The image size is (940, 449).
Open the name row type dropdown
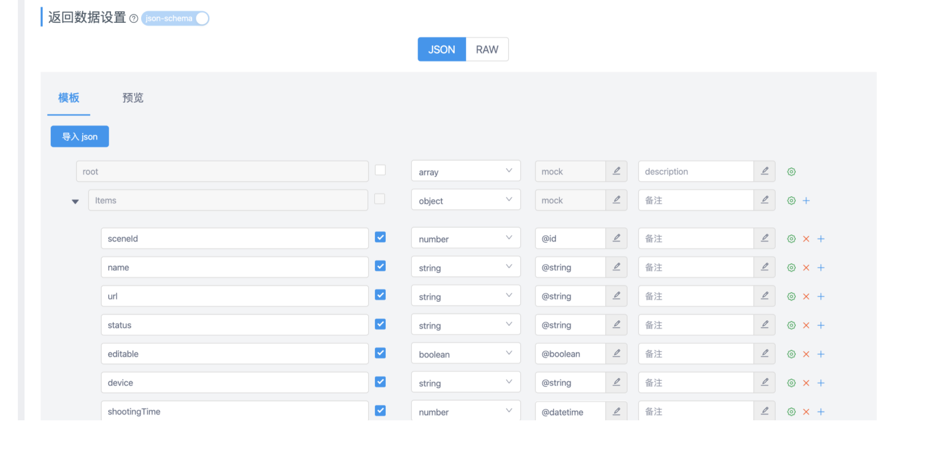pyautogui.click(x=466, y=267)
